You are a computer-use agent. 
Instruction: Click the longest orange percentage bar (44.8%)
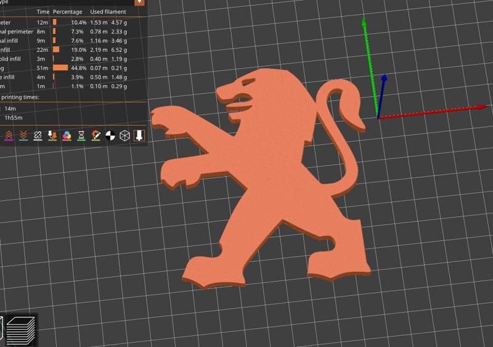[60, 68]
